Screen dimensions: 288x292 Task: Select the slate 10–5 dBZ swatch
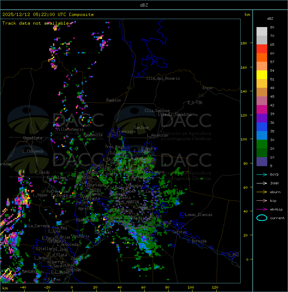coord(262,162)
